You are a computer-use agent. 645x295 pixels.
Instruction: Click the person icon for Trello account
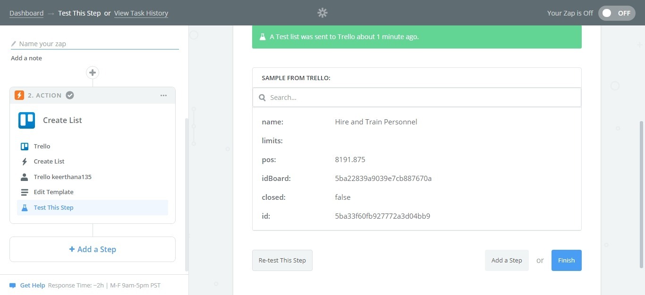tap(25, 177)
